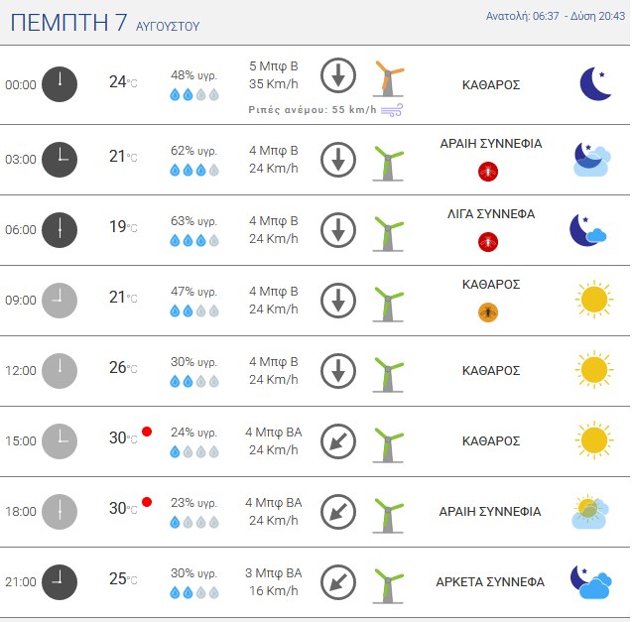Click the partly cloudy sun icon at 18:00
This screenshot has width=632, height=622.
click(x=590, y=512)
